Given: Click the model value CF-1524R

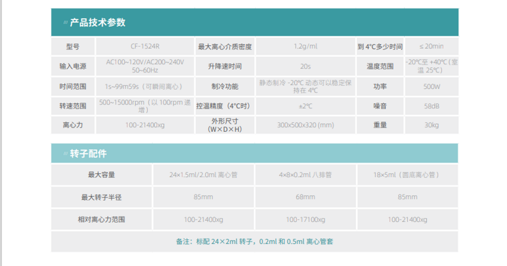Looking at the screenshot, I should 145,47.
